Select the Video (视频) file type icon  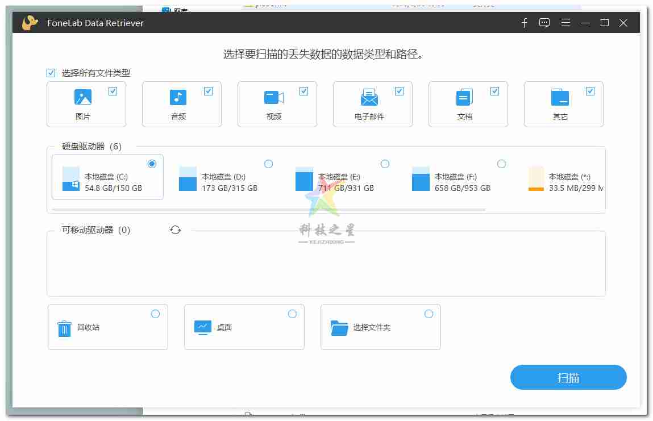(273, 98)
